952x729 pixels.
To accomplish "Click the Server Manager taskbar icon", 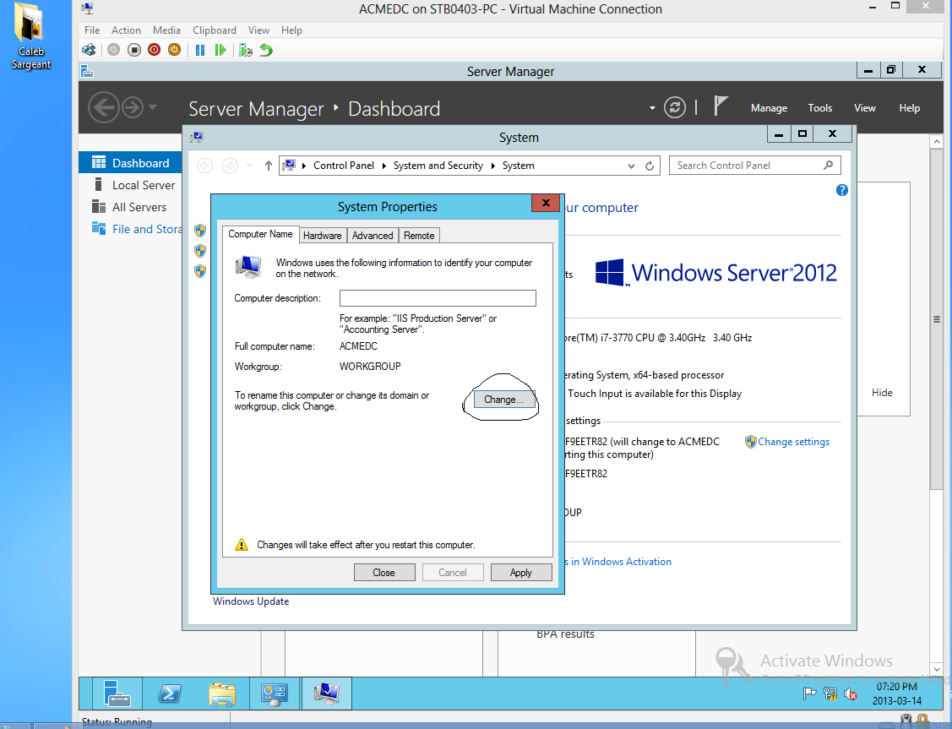I will (x=117, y=694).
